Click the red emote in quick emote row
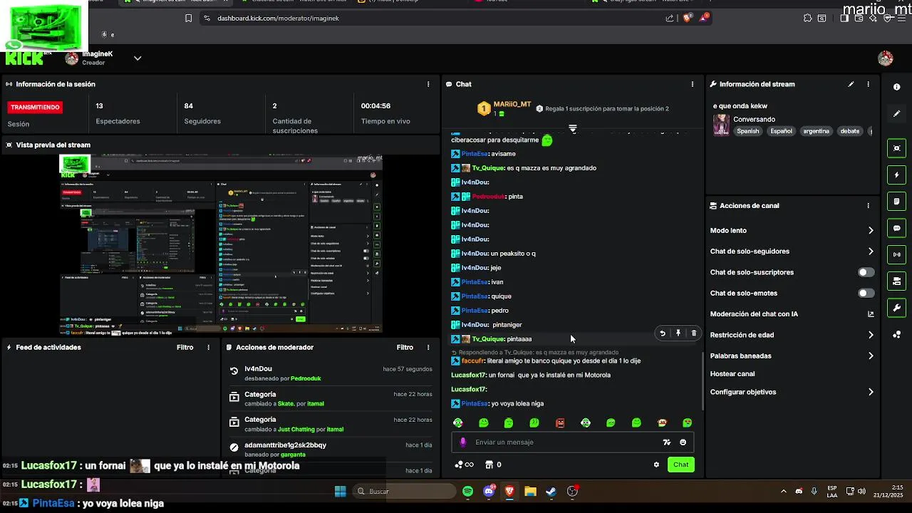 (560, 423)
